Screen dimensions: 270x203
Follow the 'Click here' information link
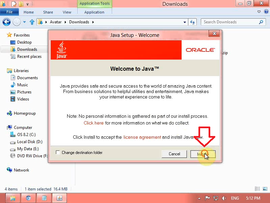point(93,123)
